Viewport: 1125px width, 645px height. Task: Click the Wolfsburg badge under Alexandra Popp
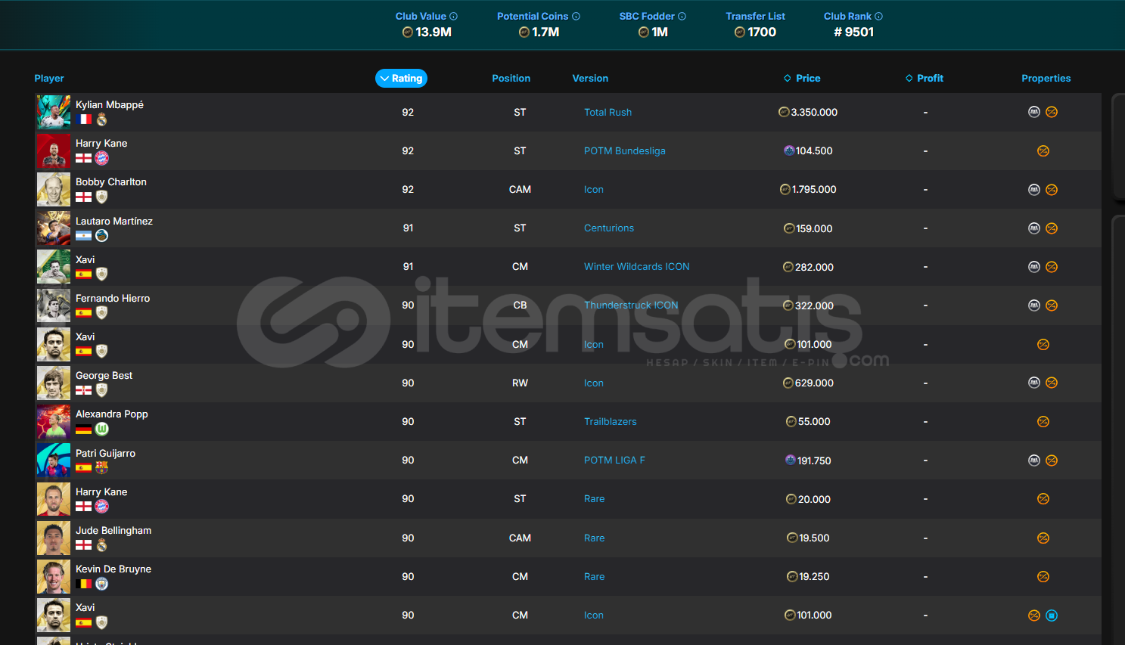(x=101, y=429)
